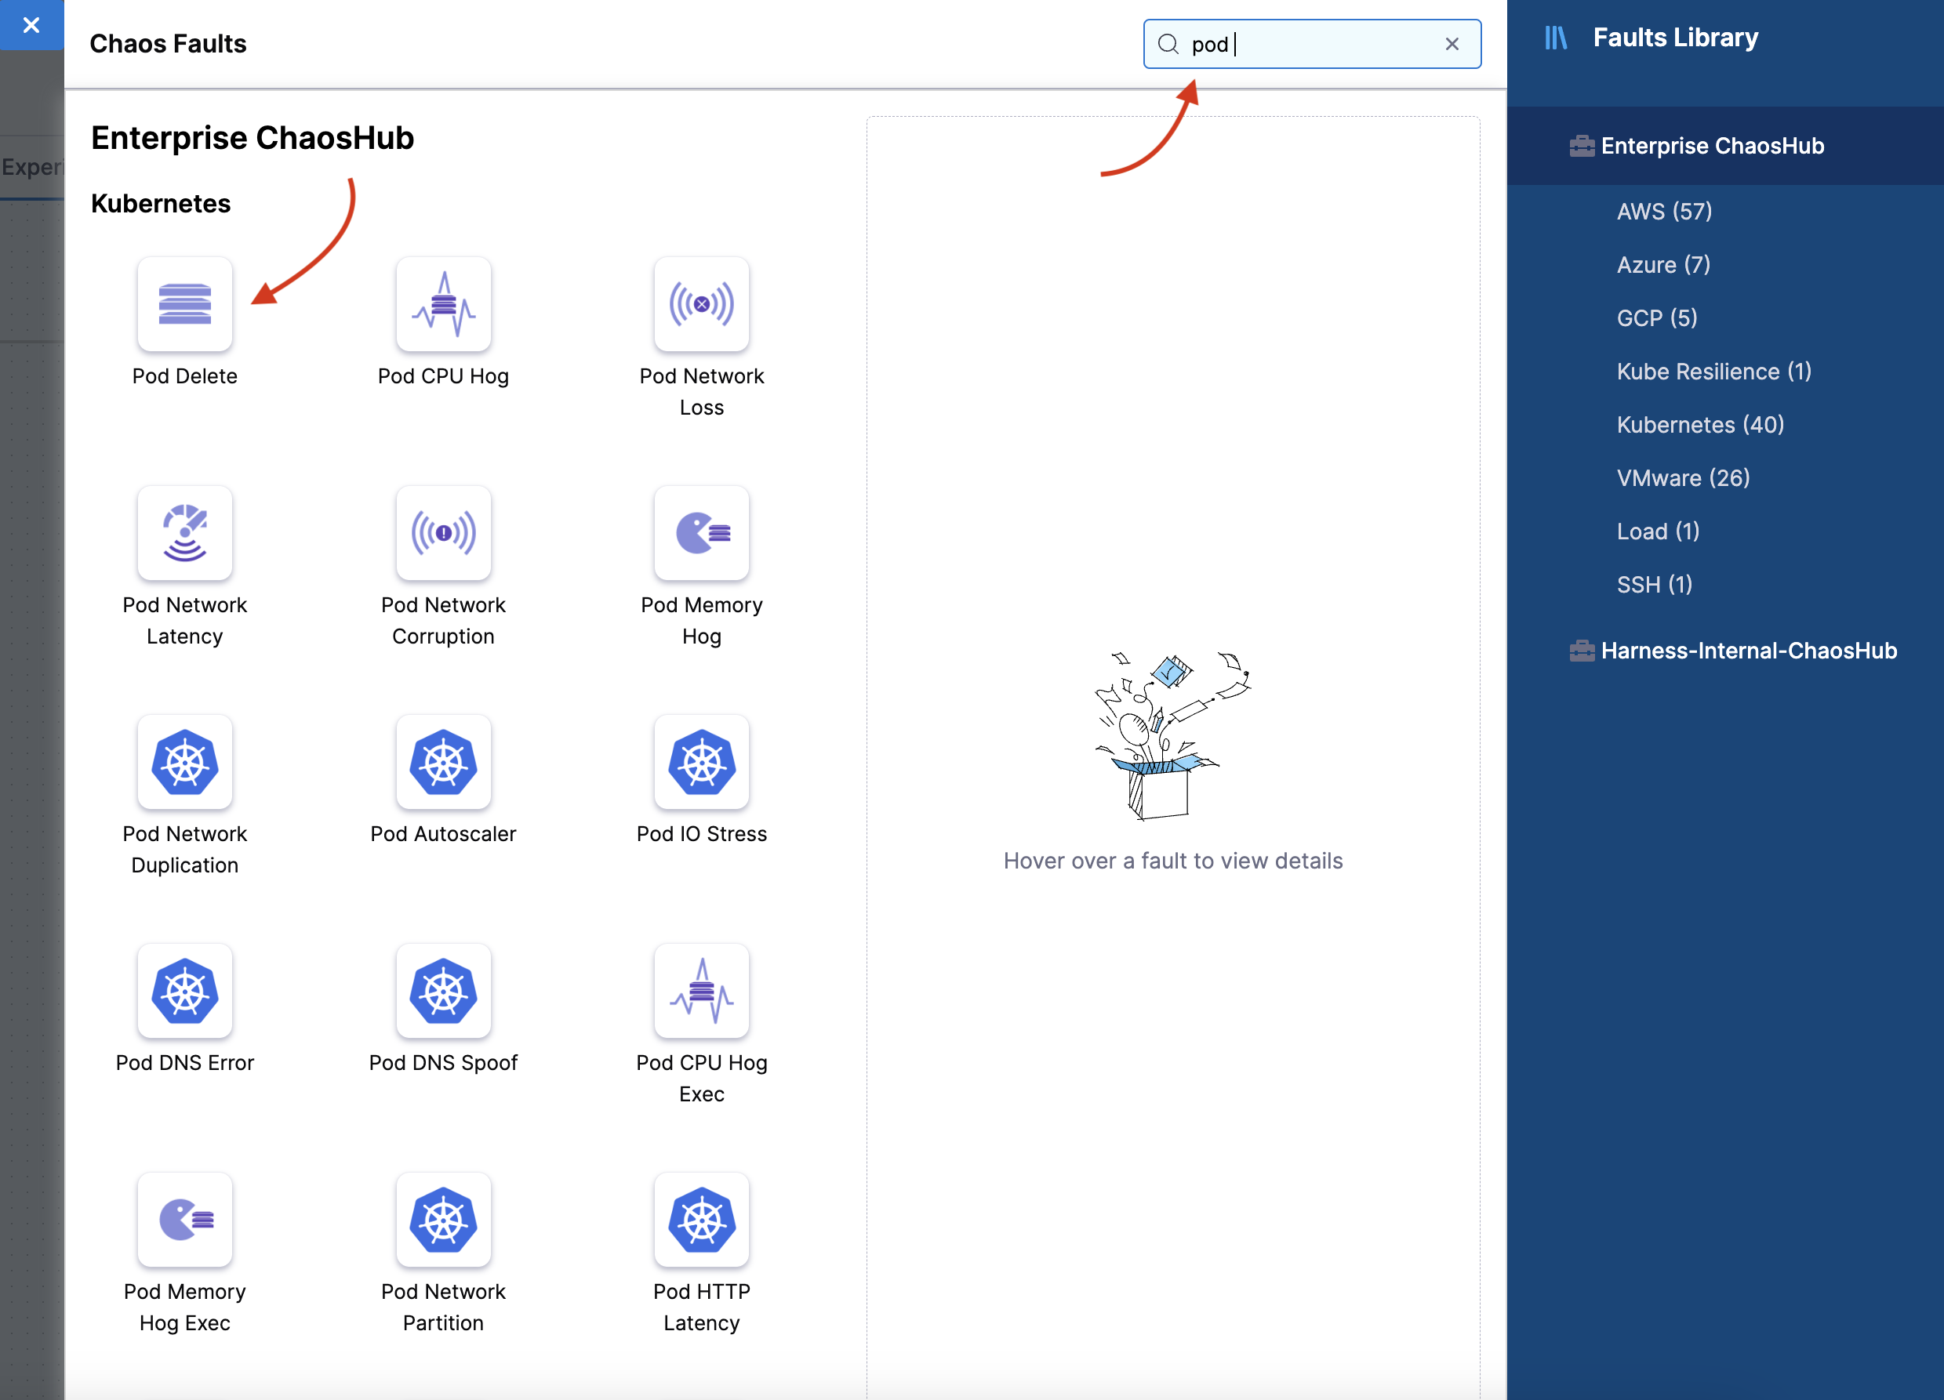Select the Pod HTTP Latency fault icon
1944x1400 pixels.
click(701, 1219)
